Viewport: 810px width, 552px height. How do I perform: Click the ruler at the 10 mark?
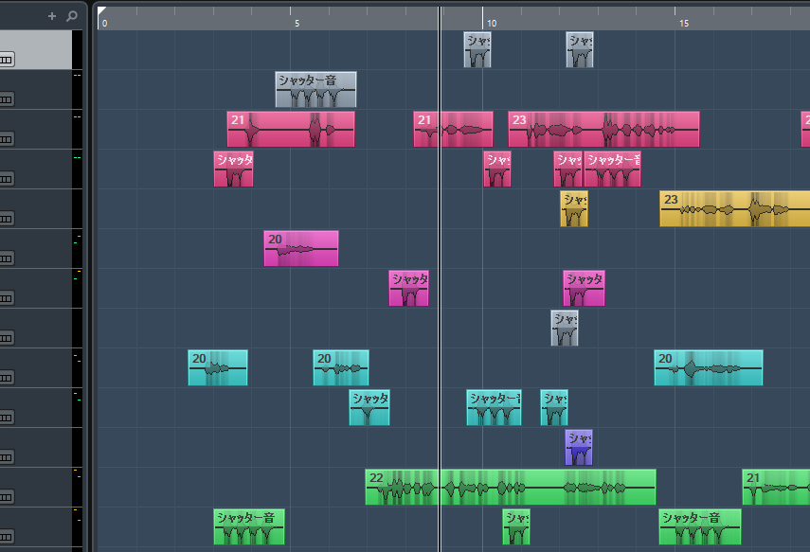click(x=492, y=24)
